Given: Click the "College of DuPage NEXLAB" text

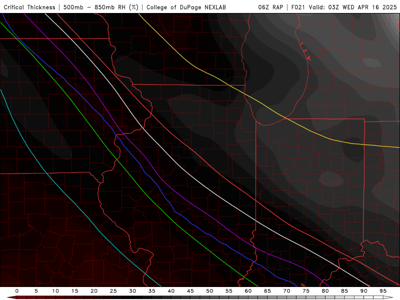Looking at the screenshot, I should 186,7.
